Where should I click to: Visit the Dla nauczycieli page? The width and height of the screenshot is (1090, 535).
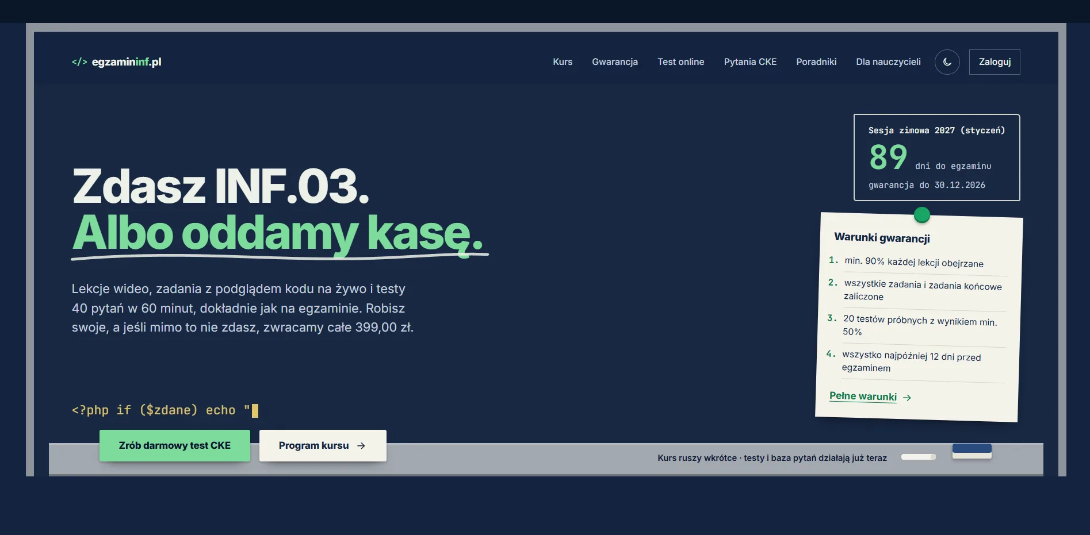pyautogui.click(x=888, y=62)
